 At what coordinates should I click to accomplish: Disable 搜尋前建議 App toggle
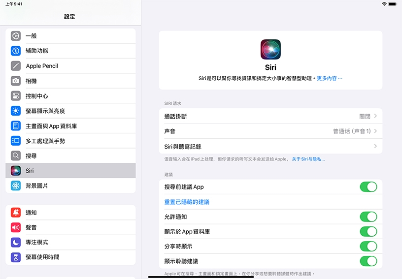click(x=368, y=187)
